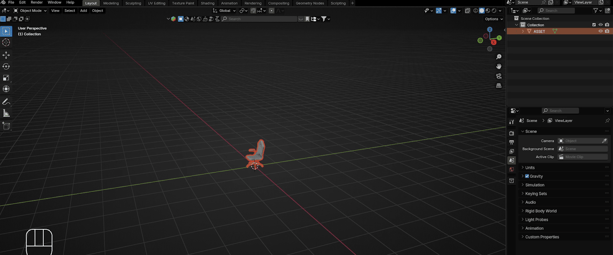The width and height of the screenshot is (613, 255).
Task: Expand the Rigid Body World panel
Action: point(541,211)
